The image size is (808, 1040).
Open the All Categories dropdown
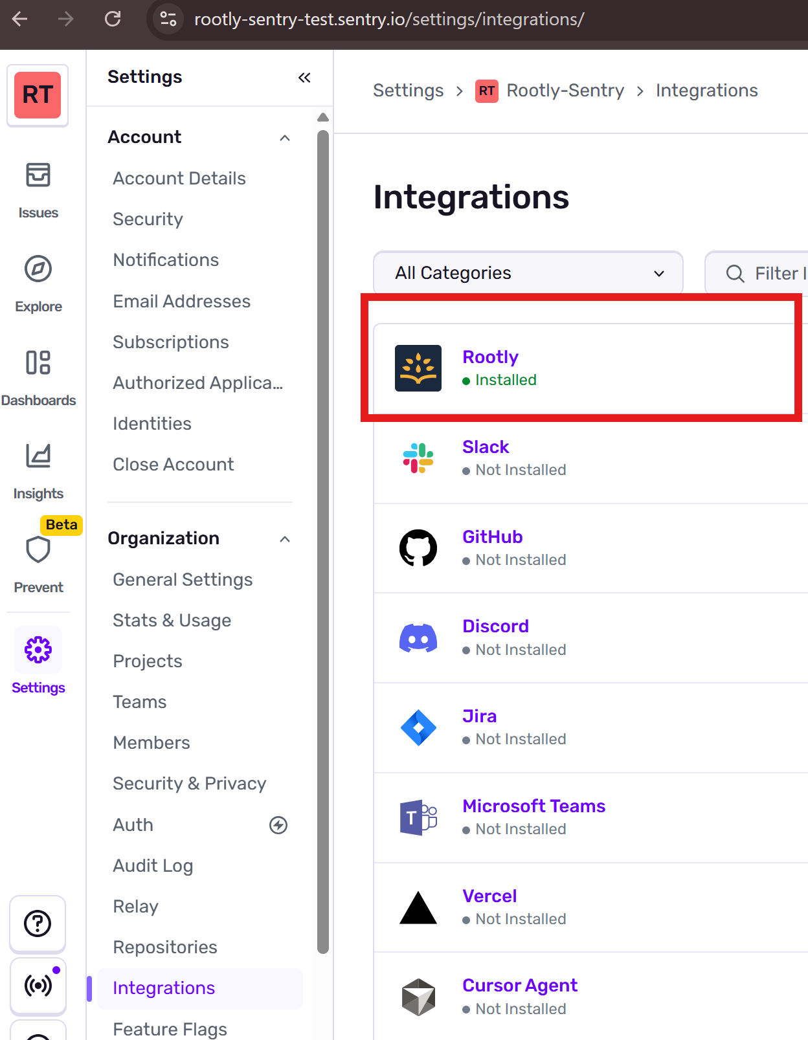[528, 273]
